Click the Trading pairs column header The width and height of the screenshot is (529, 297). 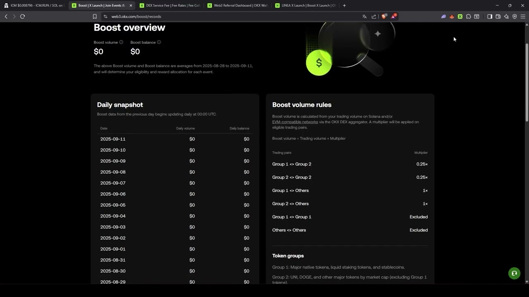pos(282,153)
